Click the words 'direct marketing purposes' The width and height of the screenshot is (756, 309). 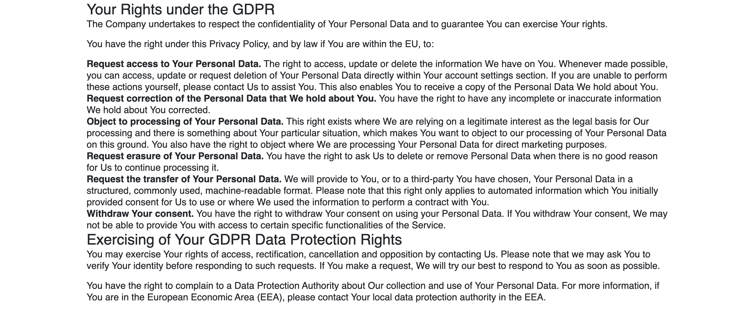click(x=550, y=145)
